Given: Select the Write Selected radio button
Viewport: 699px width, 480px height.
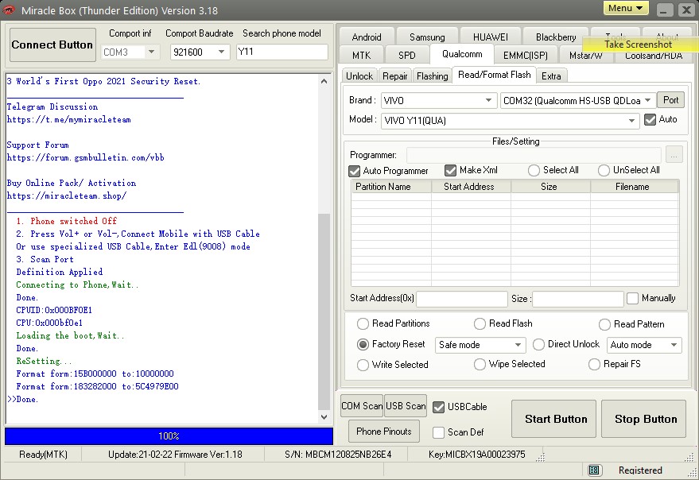Looking at the screenshot, I should pos(363,365).
